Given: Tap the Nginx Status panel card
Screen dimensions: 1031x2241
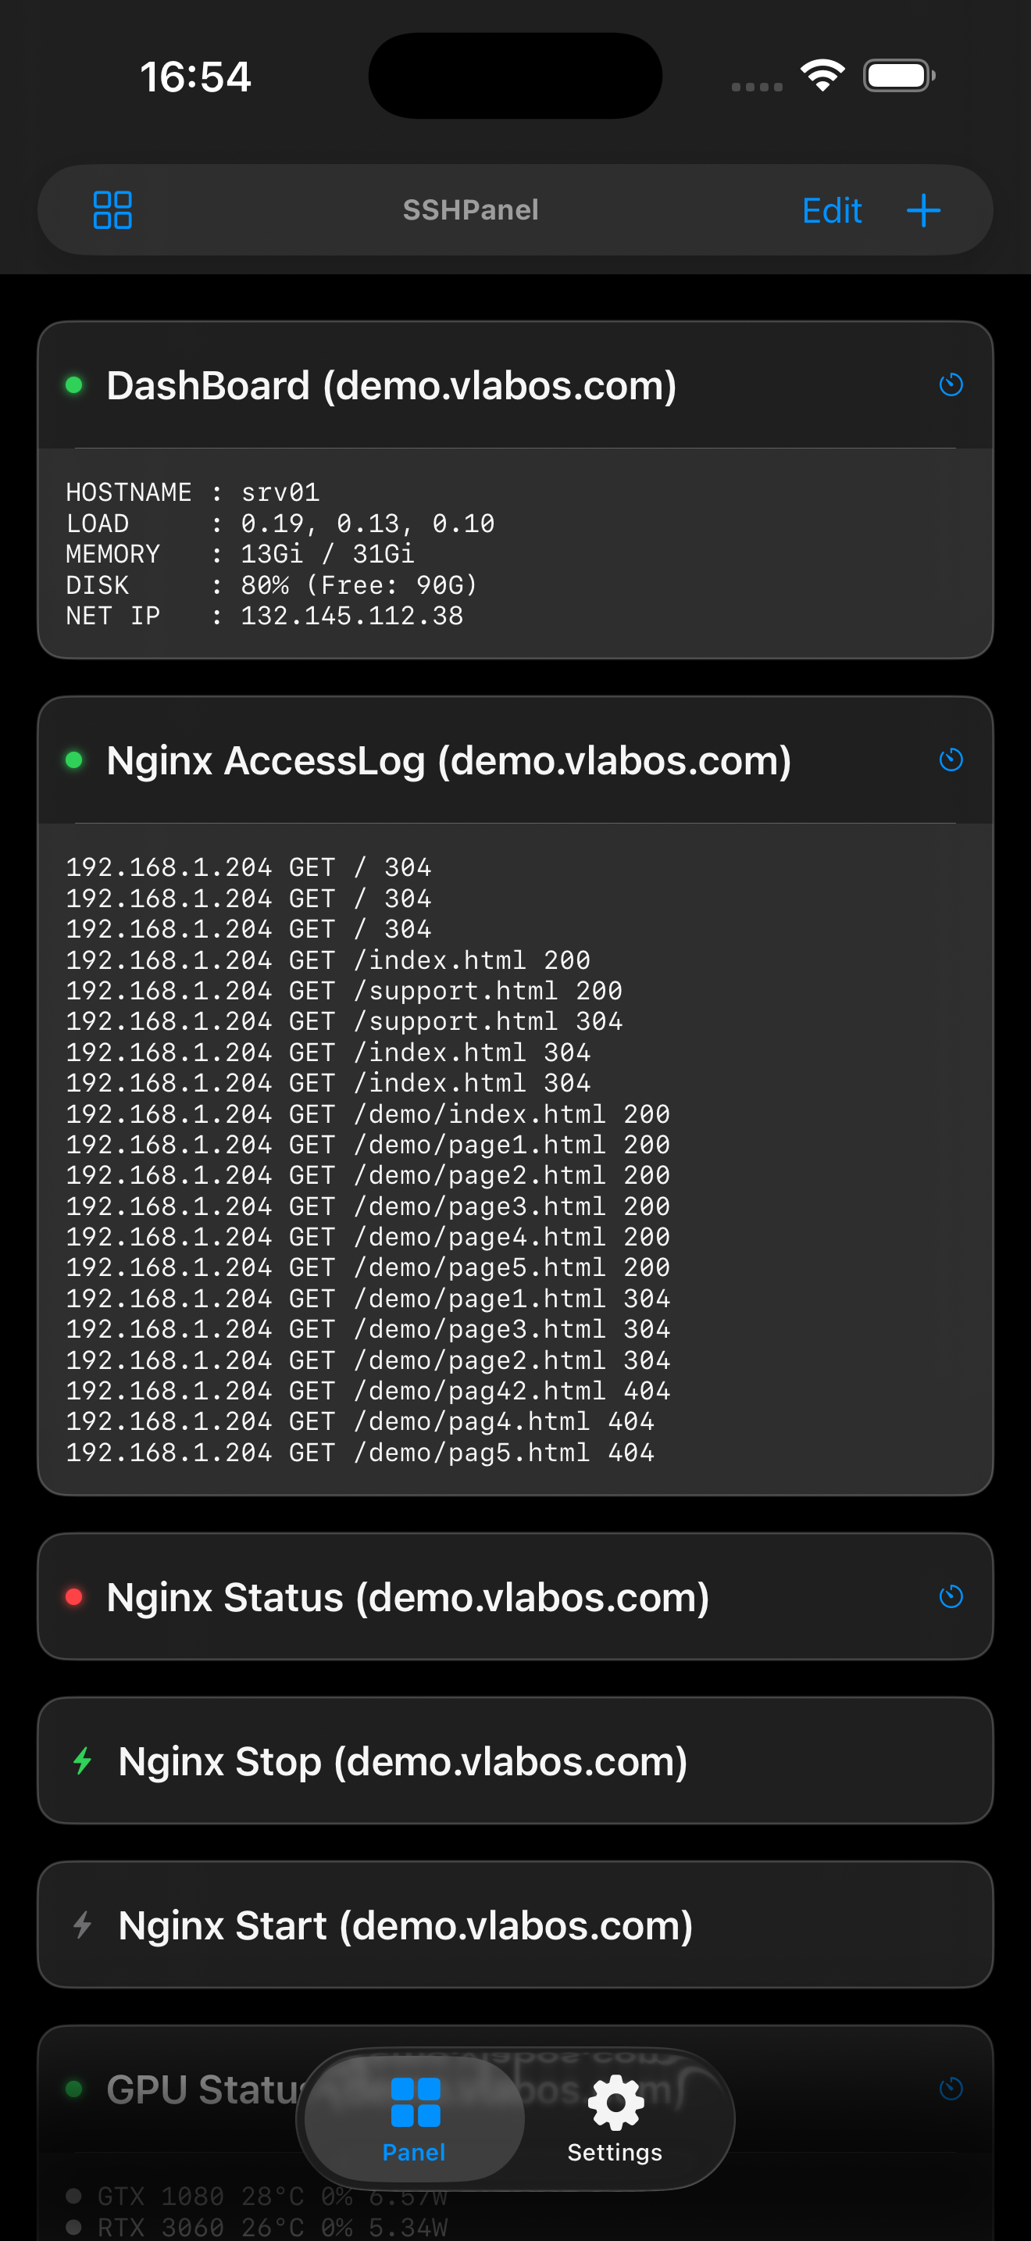Looking at the screenshot, I should coord(407,1596).
